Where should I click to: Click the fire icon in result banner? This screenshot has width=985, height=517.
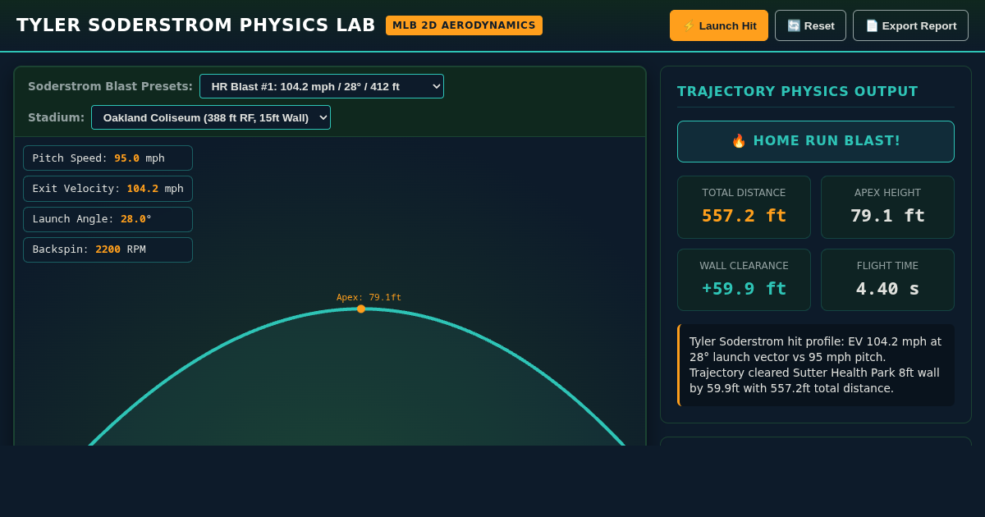point(739,141)
